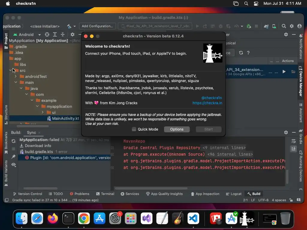307x230 pixels.
Task: Collapse the main folder
Action: (16, 82)
